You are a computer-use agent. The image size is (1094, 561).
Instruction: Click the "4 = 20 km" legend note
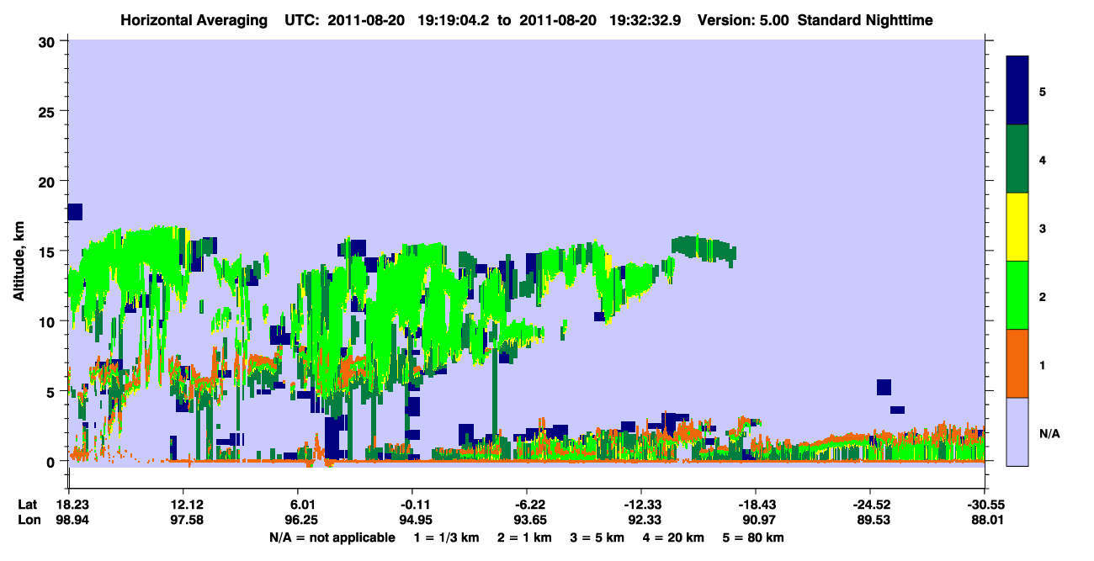click(x=675, y=537)
